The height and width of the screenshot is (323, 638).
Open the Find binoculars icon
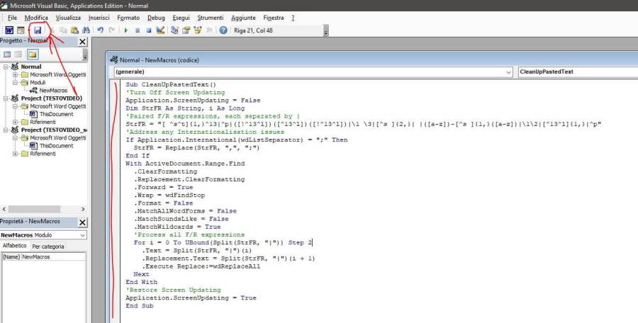(x=86, y=30)
